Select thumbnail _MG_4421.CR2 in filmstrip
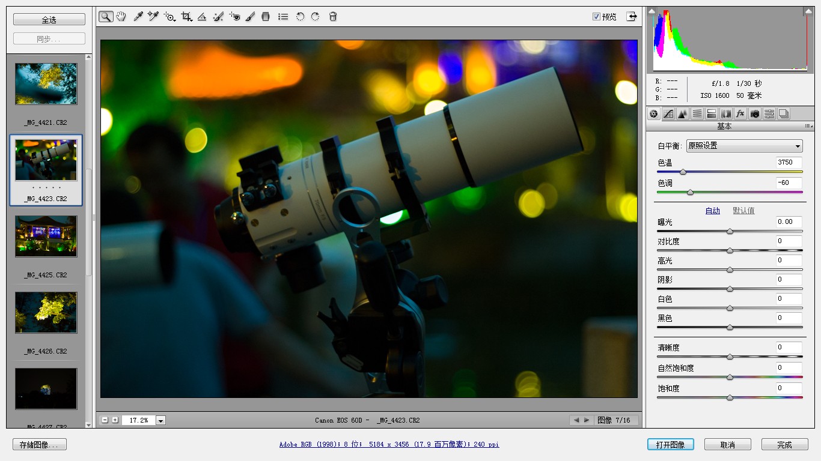This screenshot has height=461, width=821. pyautogui.click(x=46, y=84)
